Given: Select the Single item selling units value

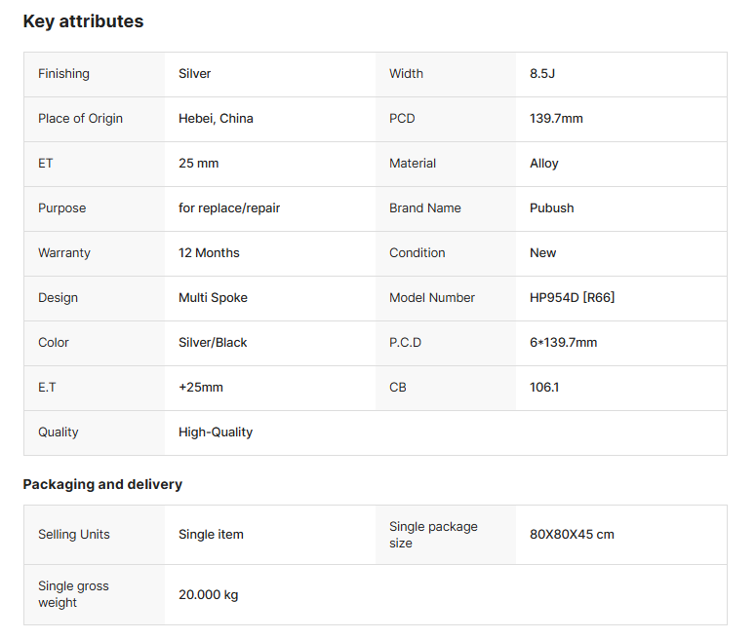Looking at the screenshot, I should pyautogui.click(x=211, y=535).
